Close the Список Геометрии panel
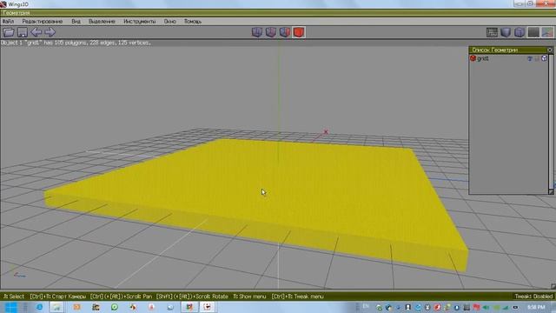 pyautogui.click(x=550, y=50)
